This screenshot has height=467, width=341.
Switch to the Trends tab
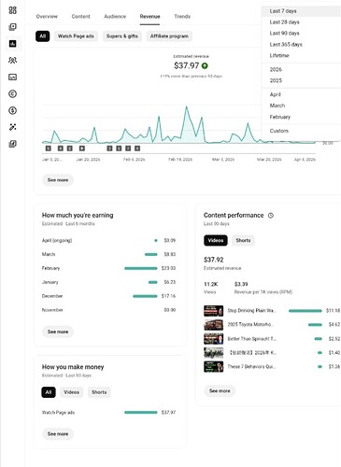coord(182,17)
